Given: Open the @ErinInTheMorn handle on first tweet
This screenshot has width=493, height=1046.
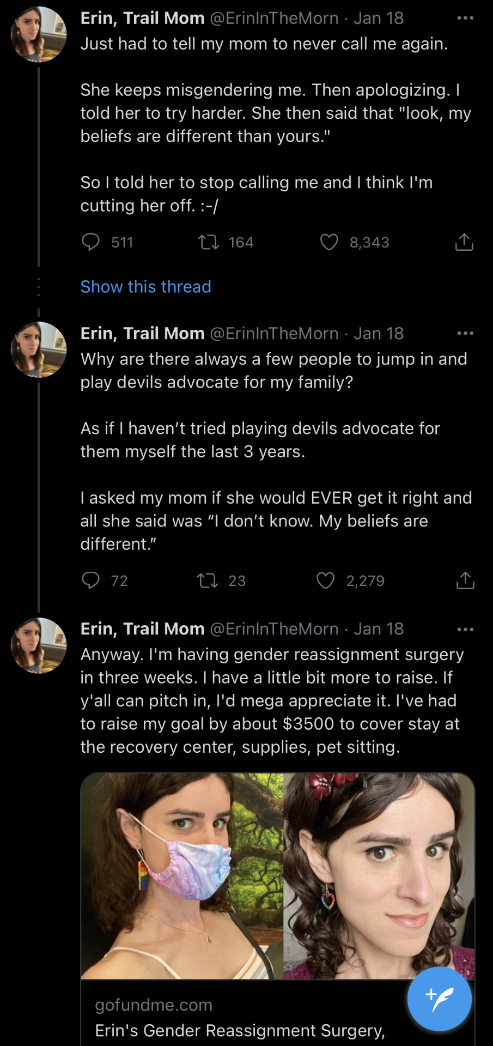Looking at the screenshot, I should [274, 18].
